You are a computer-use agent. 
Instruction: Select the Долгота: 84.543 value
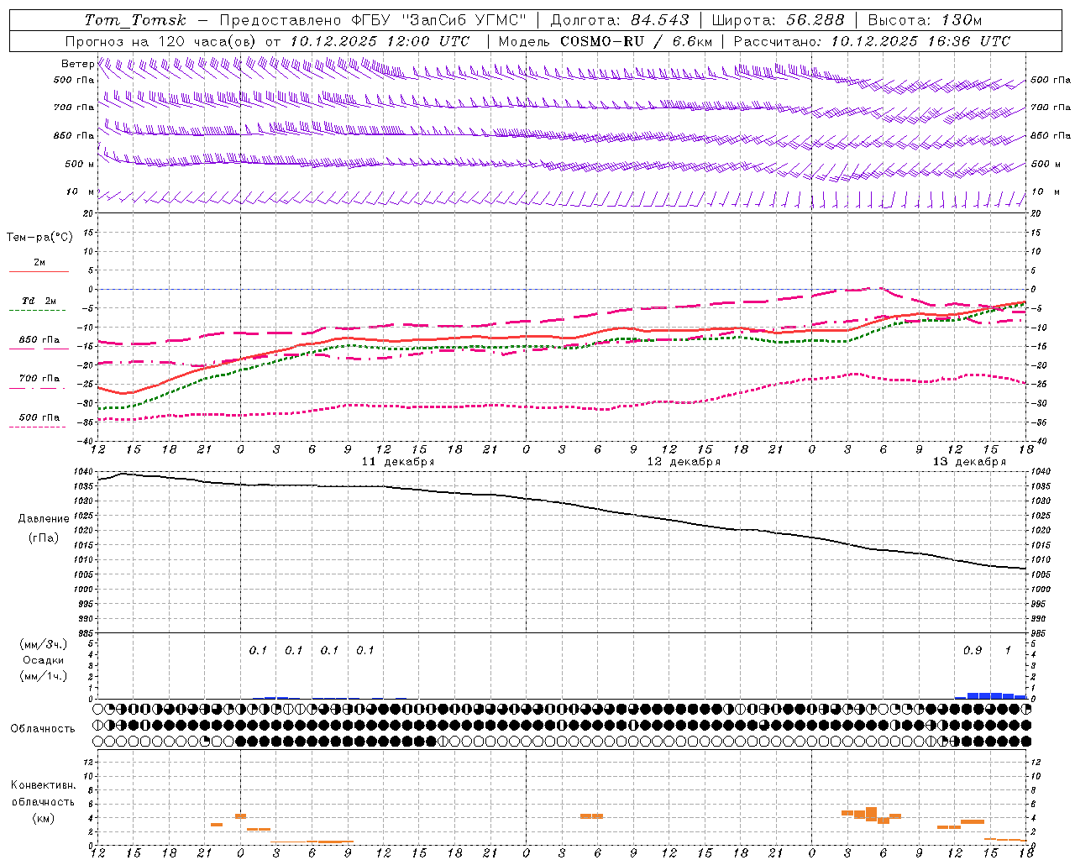620,20
